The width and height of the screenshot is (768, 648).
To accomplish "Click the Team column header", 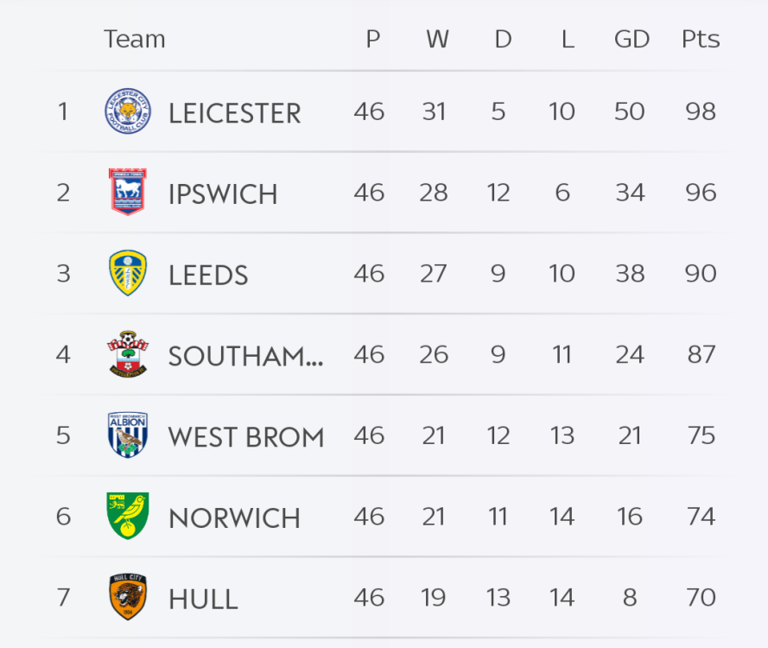I will 134,39.
